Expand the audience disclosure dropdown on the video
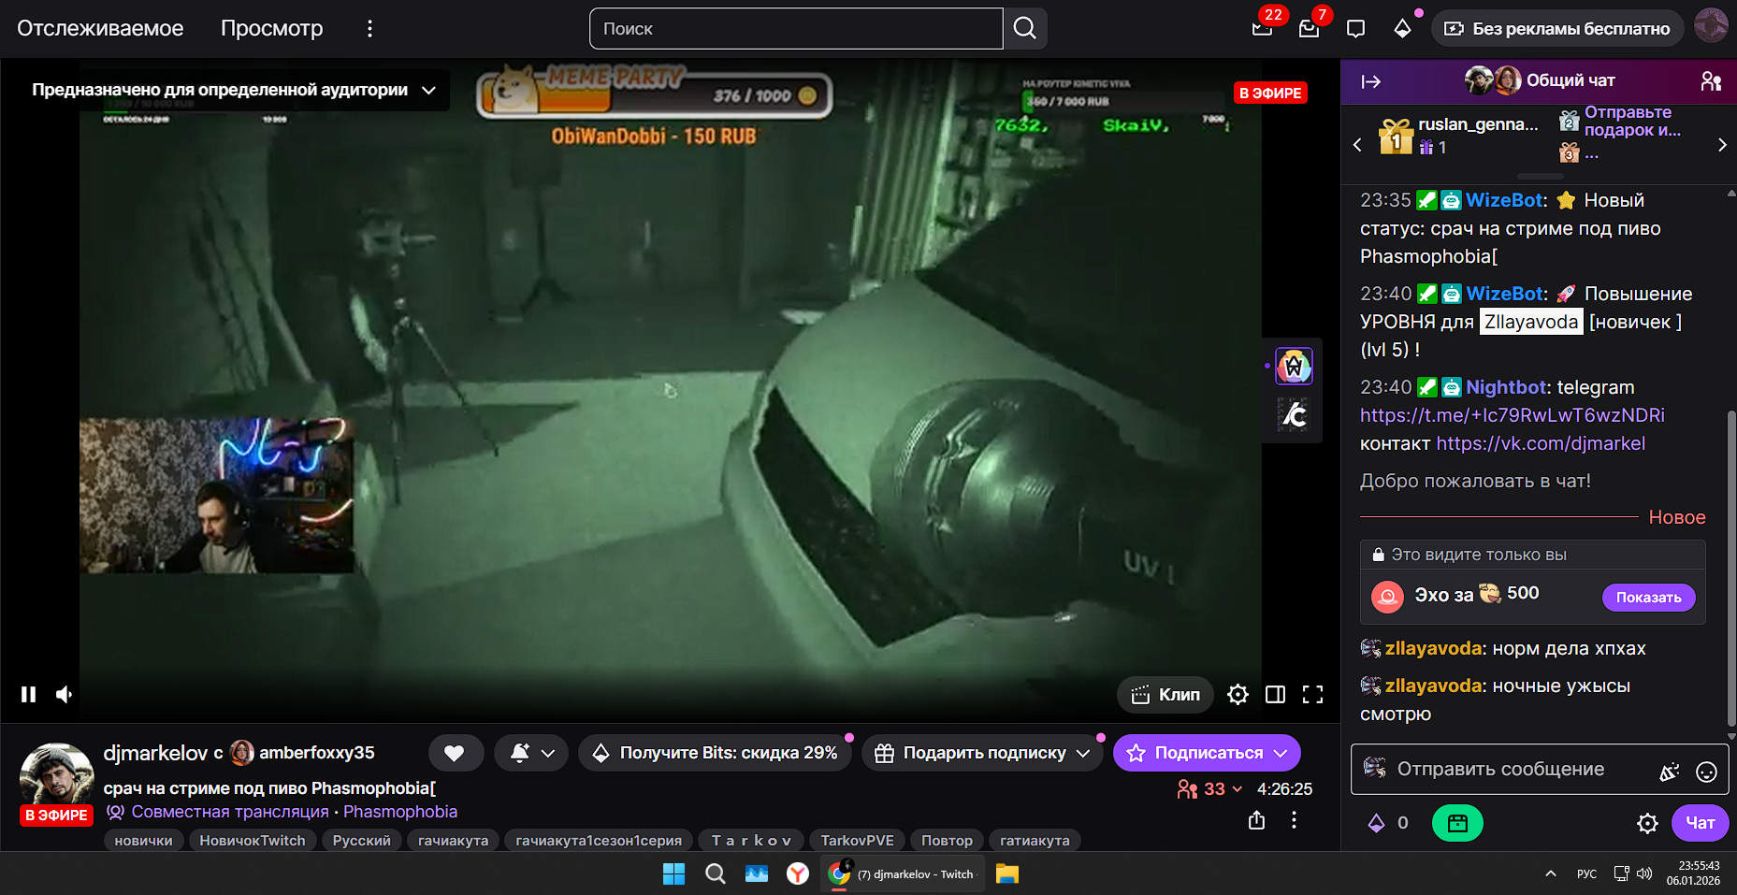1737x895 pixels. pos(428,90)
